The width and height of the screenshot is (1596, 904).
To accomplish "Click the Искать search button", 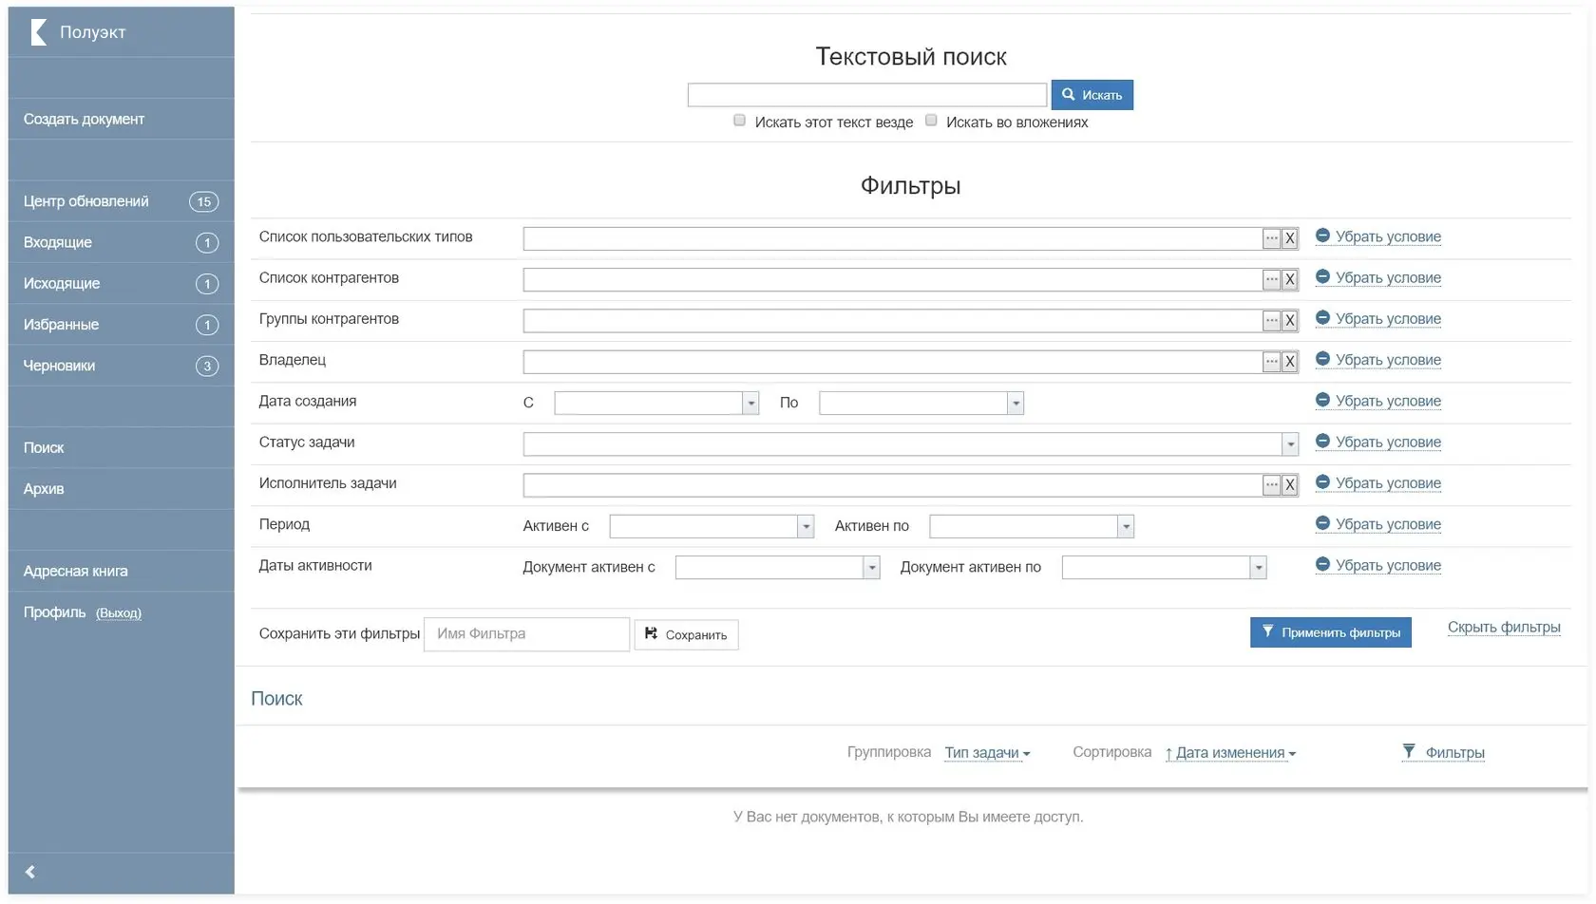I will click(x=1092, y=95).
